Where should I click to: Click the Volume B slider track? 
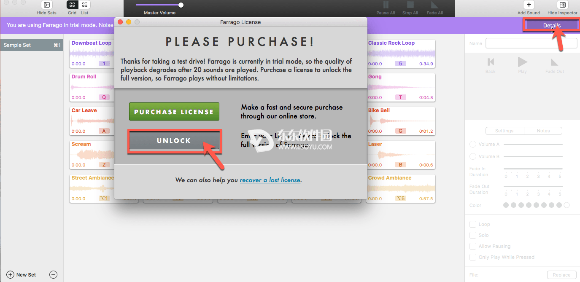pos(533,156)
